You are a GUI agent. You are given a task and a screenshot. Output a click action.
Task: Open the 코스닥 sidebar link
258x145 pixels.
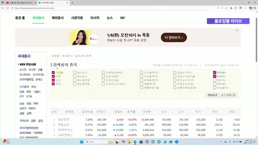pos(32,70)
